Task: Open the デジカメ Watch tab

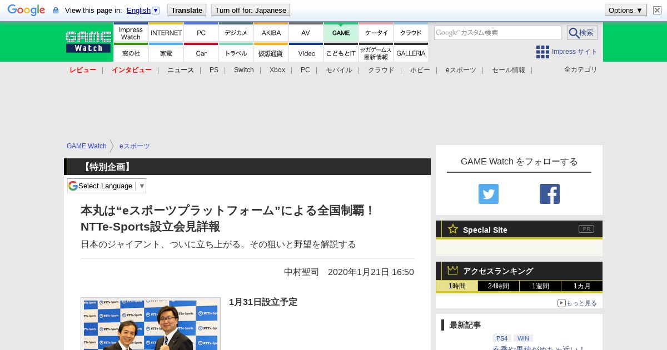Action: [236, 32]
